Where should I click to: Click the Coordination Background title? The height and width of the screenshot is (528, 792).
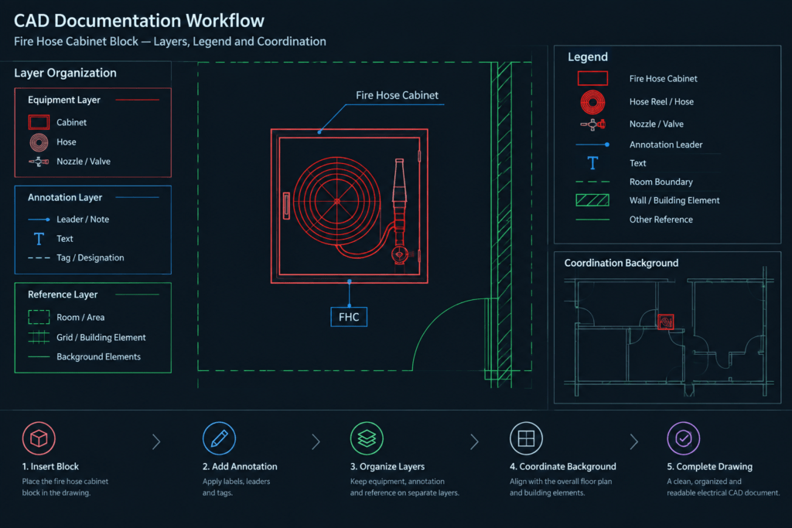pos(621,263)
